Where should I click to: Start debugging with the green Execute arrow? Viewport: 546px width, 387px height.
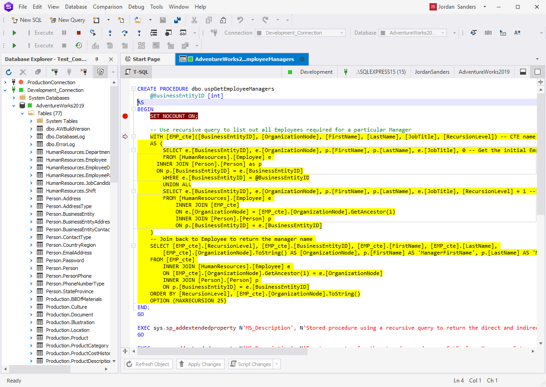pyautogui.click(x=14, y=32)
